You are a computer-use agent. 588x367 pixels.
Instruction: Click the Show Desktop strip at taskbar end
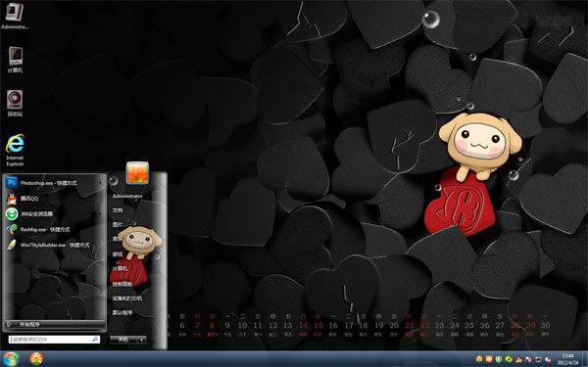(585, 359)
